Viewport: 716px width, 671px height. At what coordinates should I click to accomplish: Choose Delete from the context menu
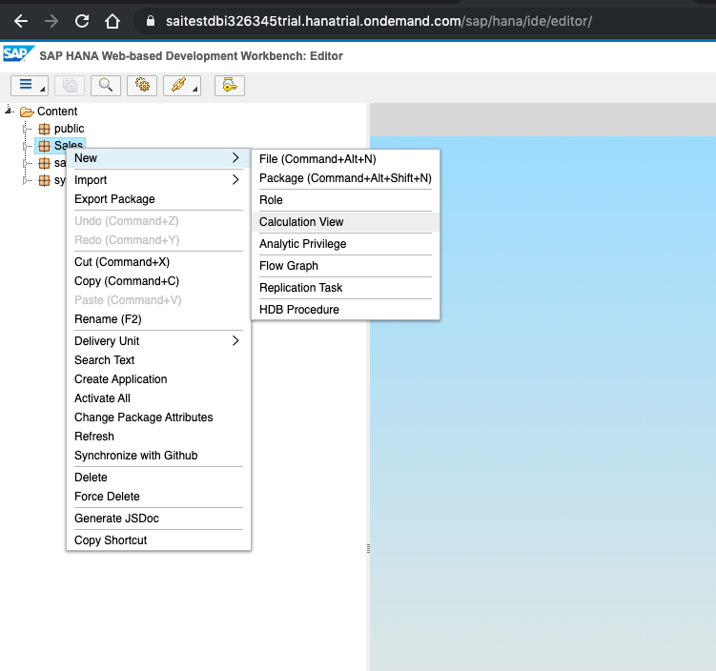point(158,478)
